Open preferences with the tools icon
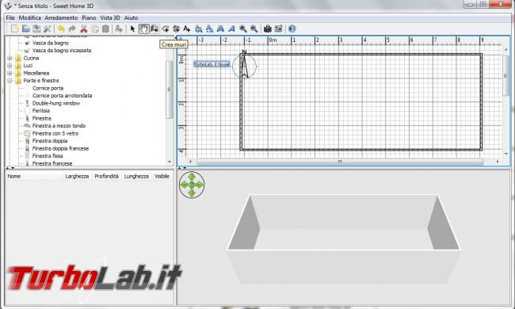Screen dimensions: 515x309 48,29
